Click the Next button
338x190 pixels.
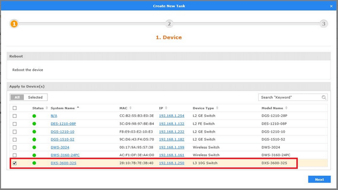coord(319,179)
